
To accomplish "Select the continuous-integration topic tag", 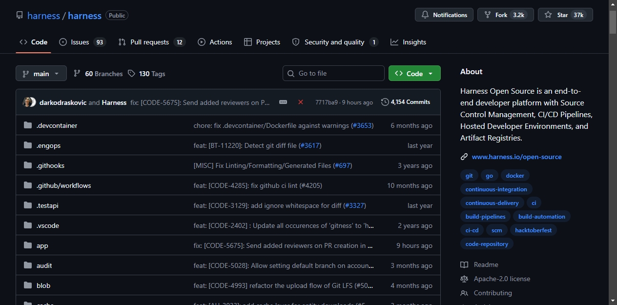I will [496, 189].
